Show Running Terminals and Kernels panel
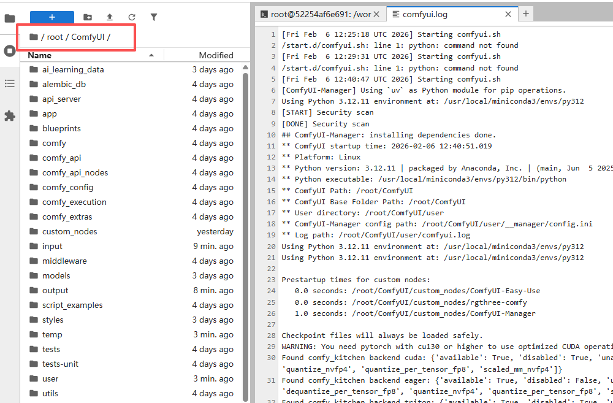613x403 pixels. (x=9, y=51)
